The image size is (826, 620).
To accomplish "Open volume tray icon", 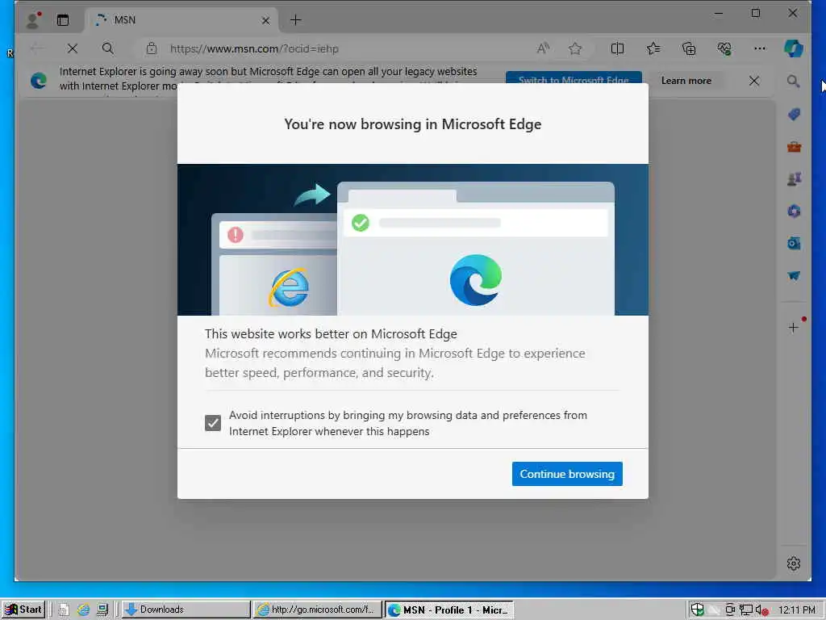I will click(x=761, y=610).
